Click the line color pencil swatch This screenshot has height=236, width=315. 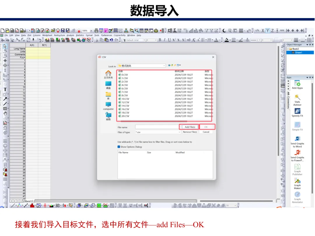click(x=241, y=40)
